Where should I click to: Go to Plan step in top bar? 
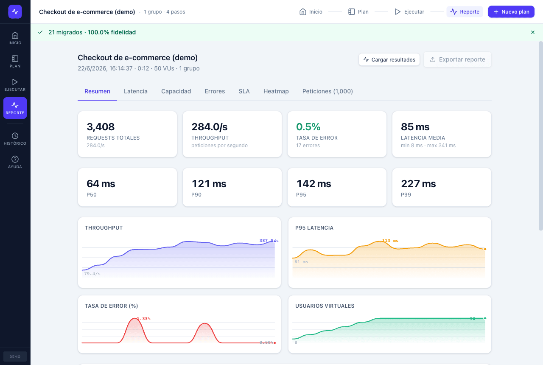358,12
